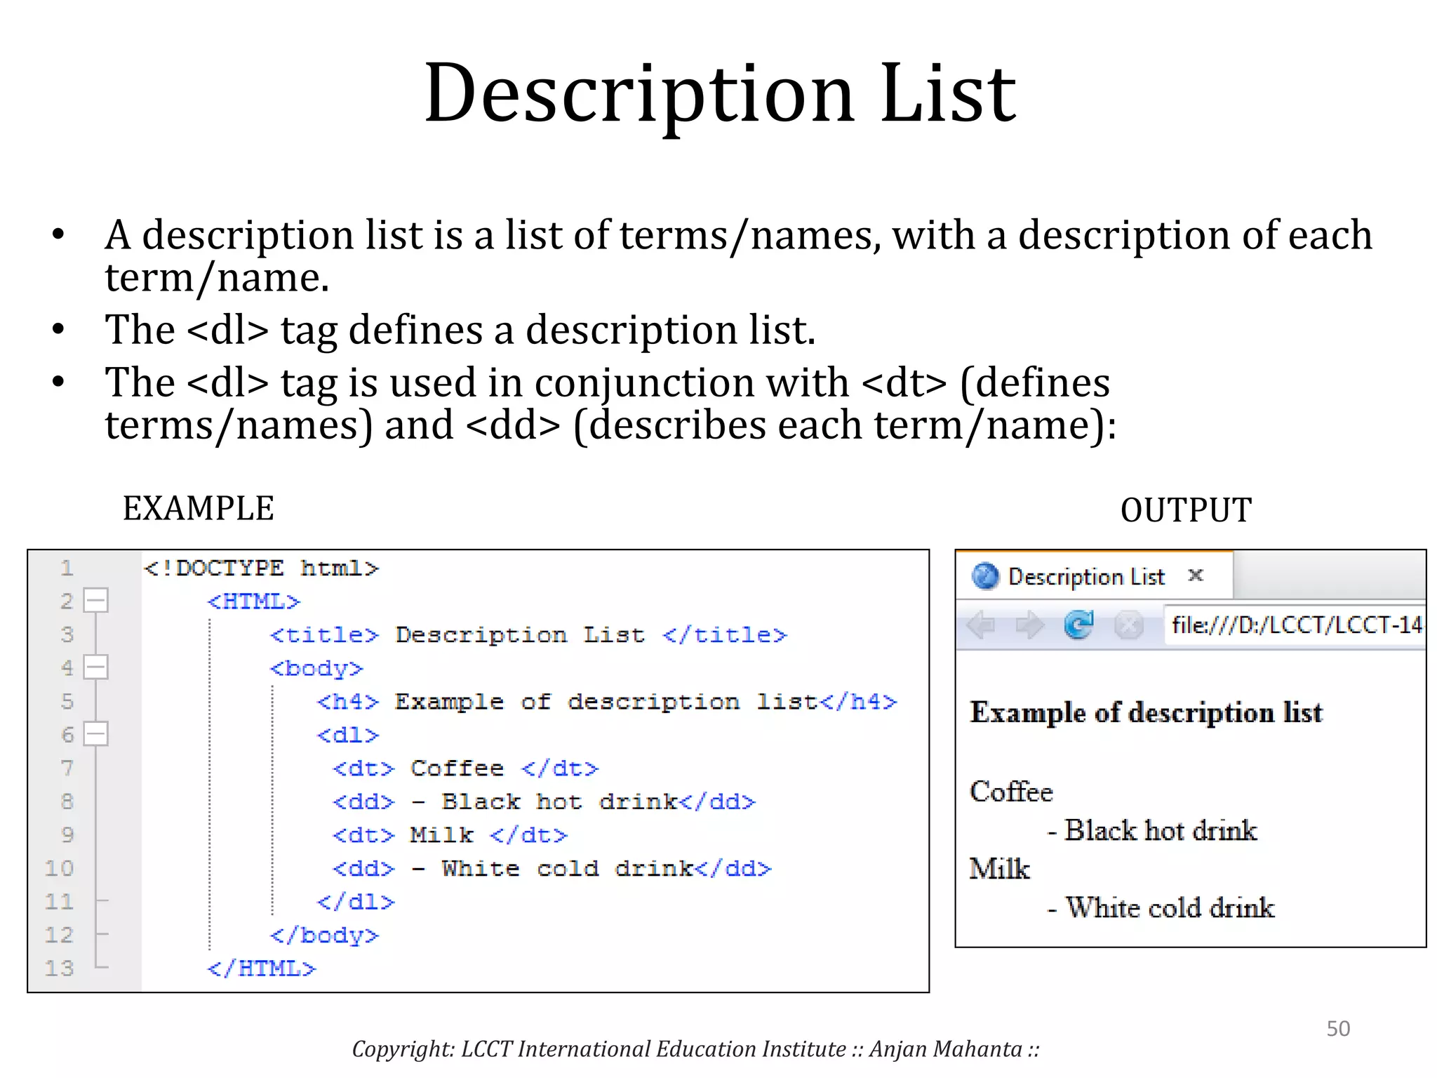The width and height of the screenshot is (1437, 1078).
Task: Collapse the body fold marker on line 4
Action: [95, 667]
